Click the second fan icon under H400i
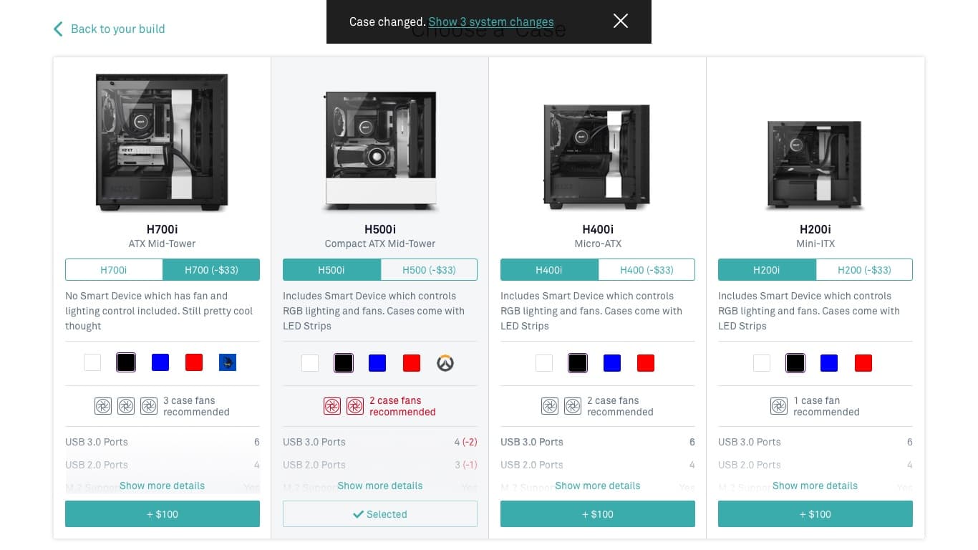The height and width of the screenshot is (550, 978). click(573, 406)
